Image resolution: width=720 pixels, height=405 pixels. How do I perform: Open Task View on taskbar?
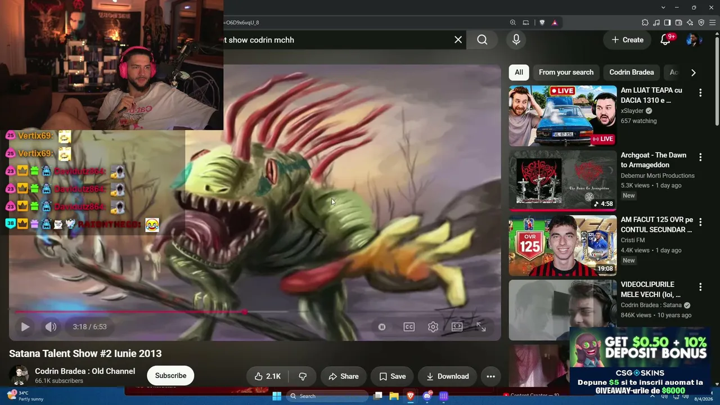(x=379, y=396)
